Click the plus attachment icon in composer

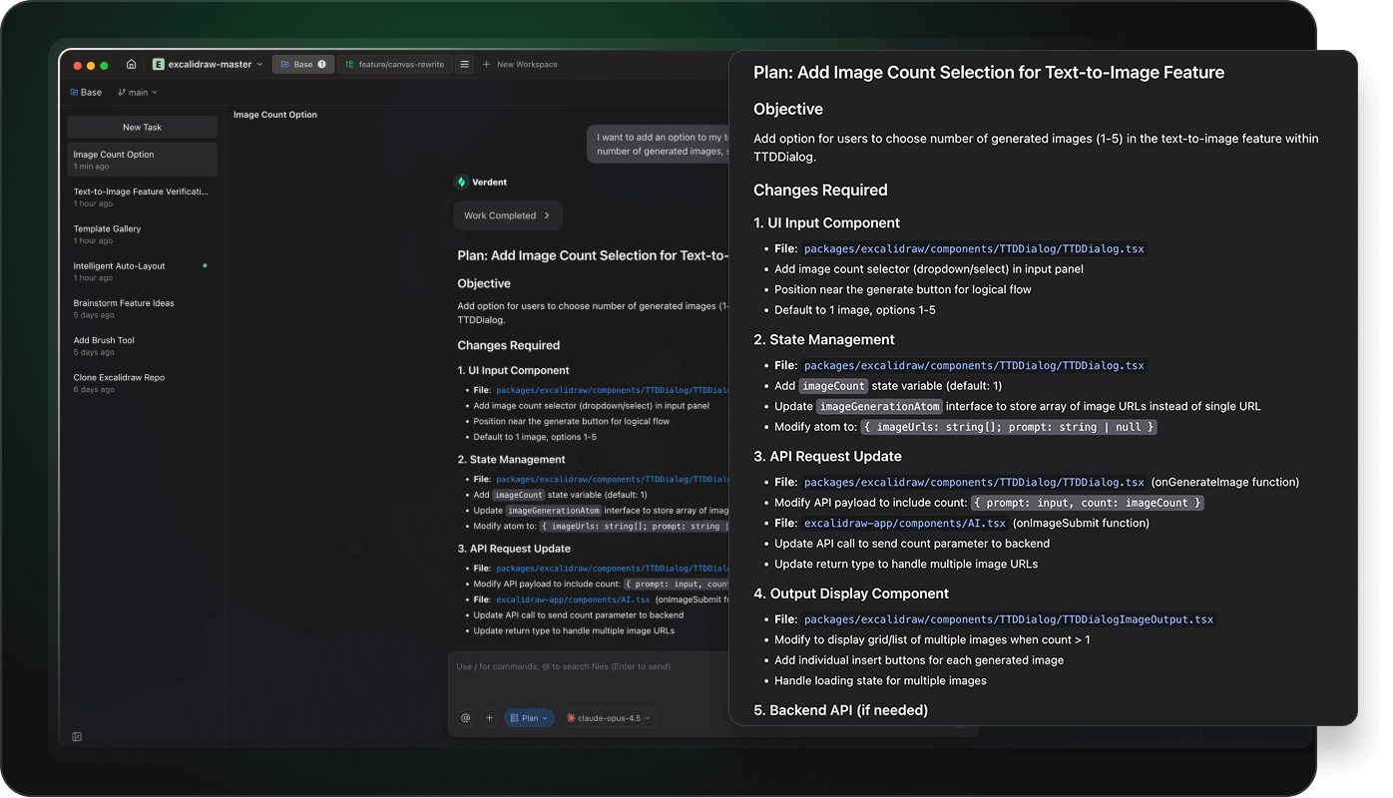pos(489,718)
